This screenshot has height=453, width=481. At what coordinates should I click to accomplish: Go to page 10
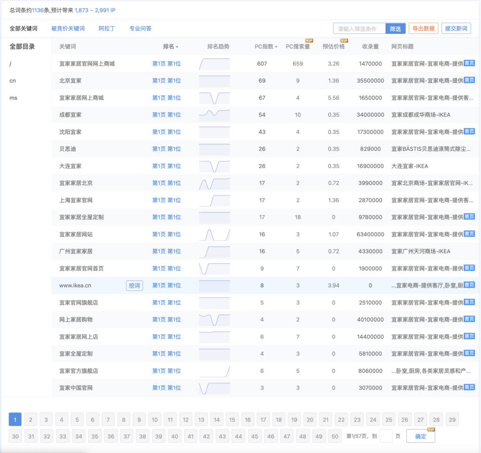point(155,420)
